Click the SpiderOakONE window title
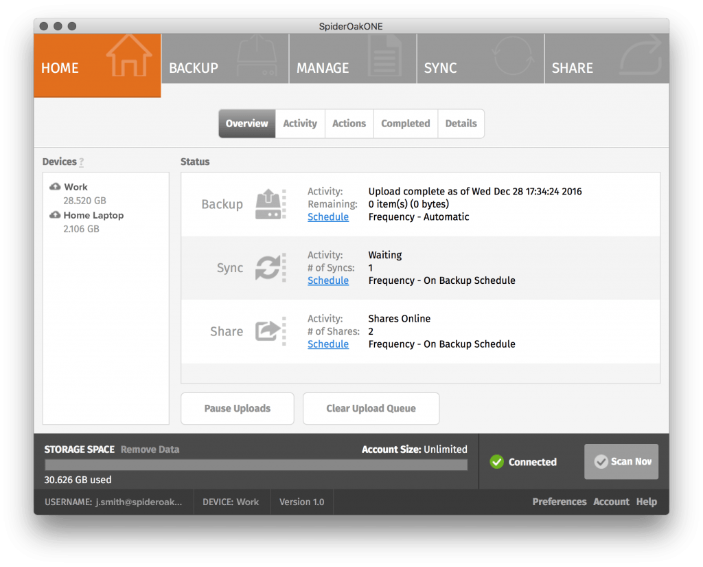 tap(351, 27)
